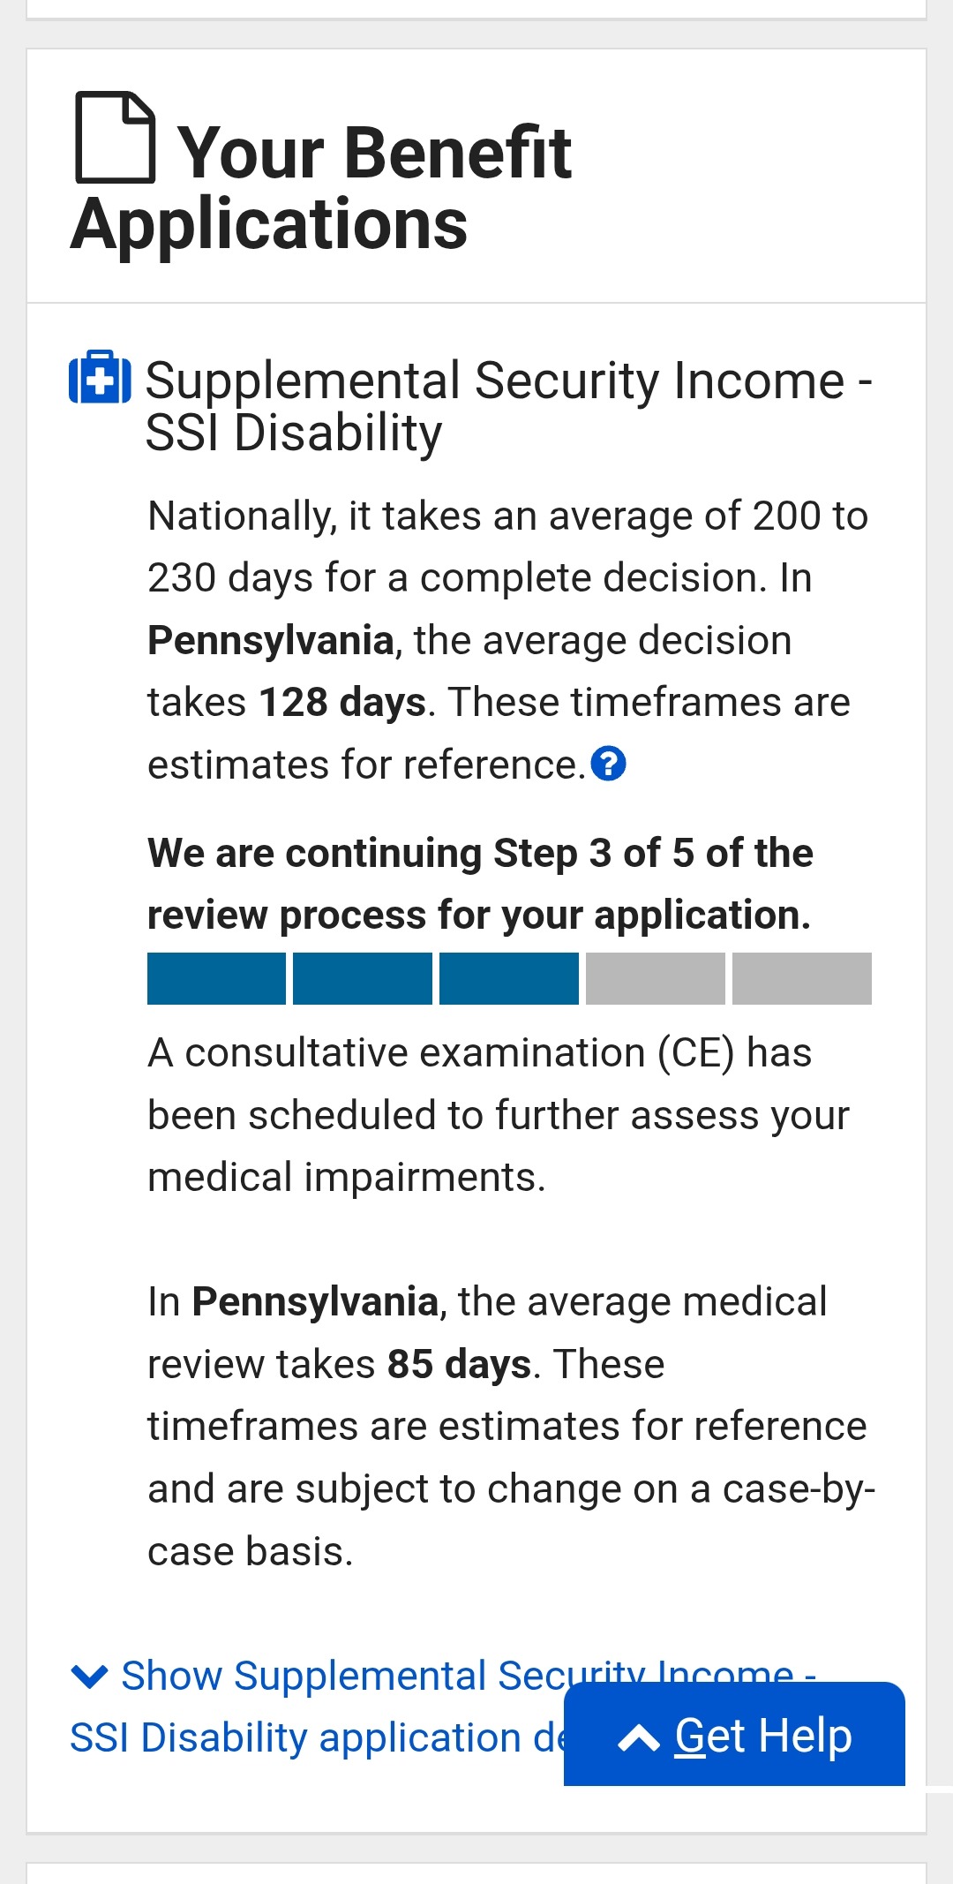Click the Step 3 of 5 status text
The height and width of the screenshot is (1884, 953).
pos(479,884)
